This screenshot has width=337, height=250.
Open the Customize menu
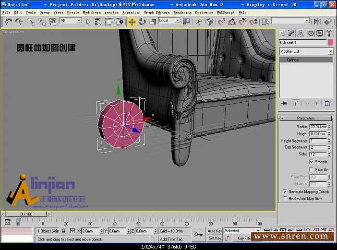click(204, 12)
